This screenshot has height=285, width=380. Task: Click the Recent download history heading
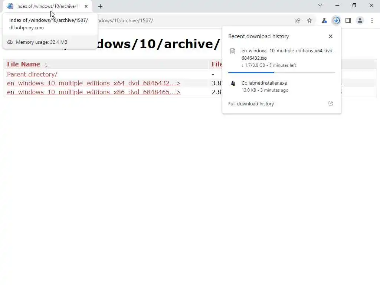pyautogui.click(x=259, y=36)
